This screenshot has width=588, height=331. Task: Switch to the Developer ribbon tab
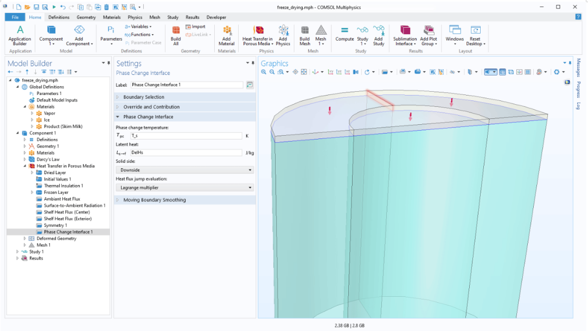pyautogui.click(x=216, y=17)
